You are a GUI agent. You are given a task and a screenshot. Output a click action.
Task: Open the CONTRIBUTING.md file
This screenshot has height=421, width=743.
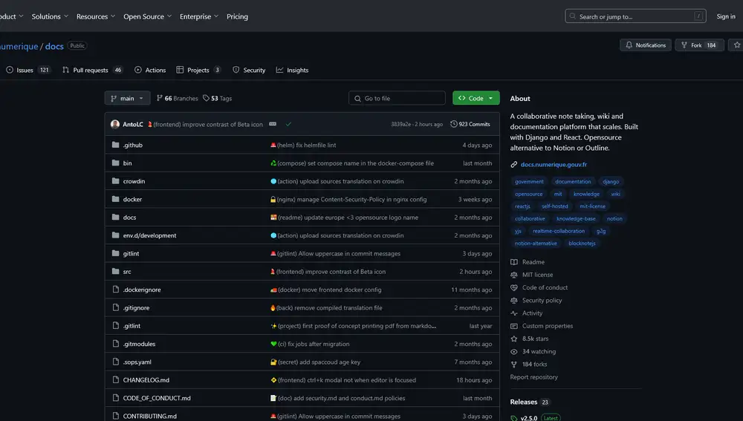[x=150, y=416]
